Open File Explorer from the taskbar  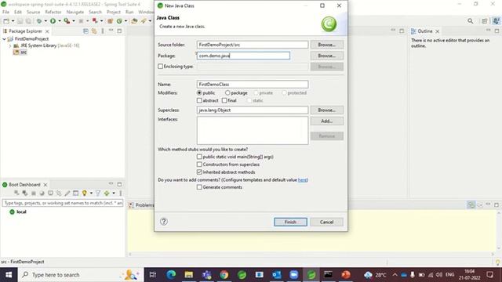[188, 275]
